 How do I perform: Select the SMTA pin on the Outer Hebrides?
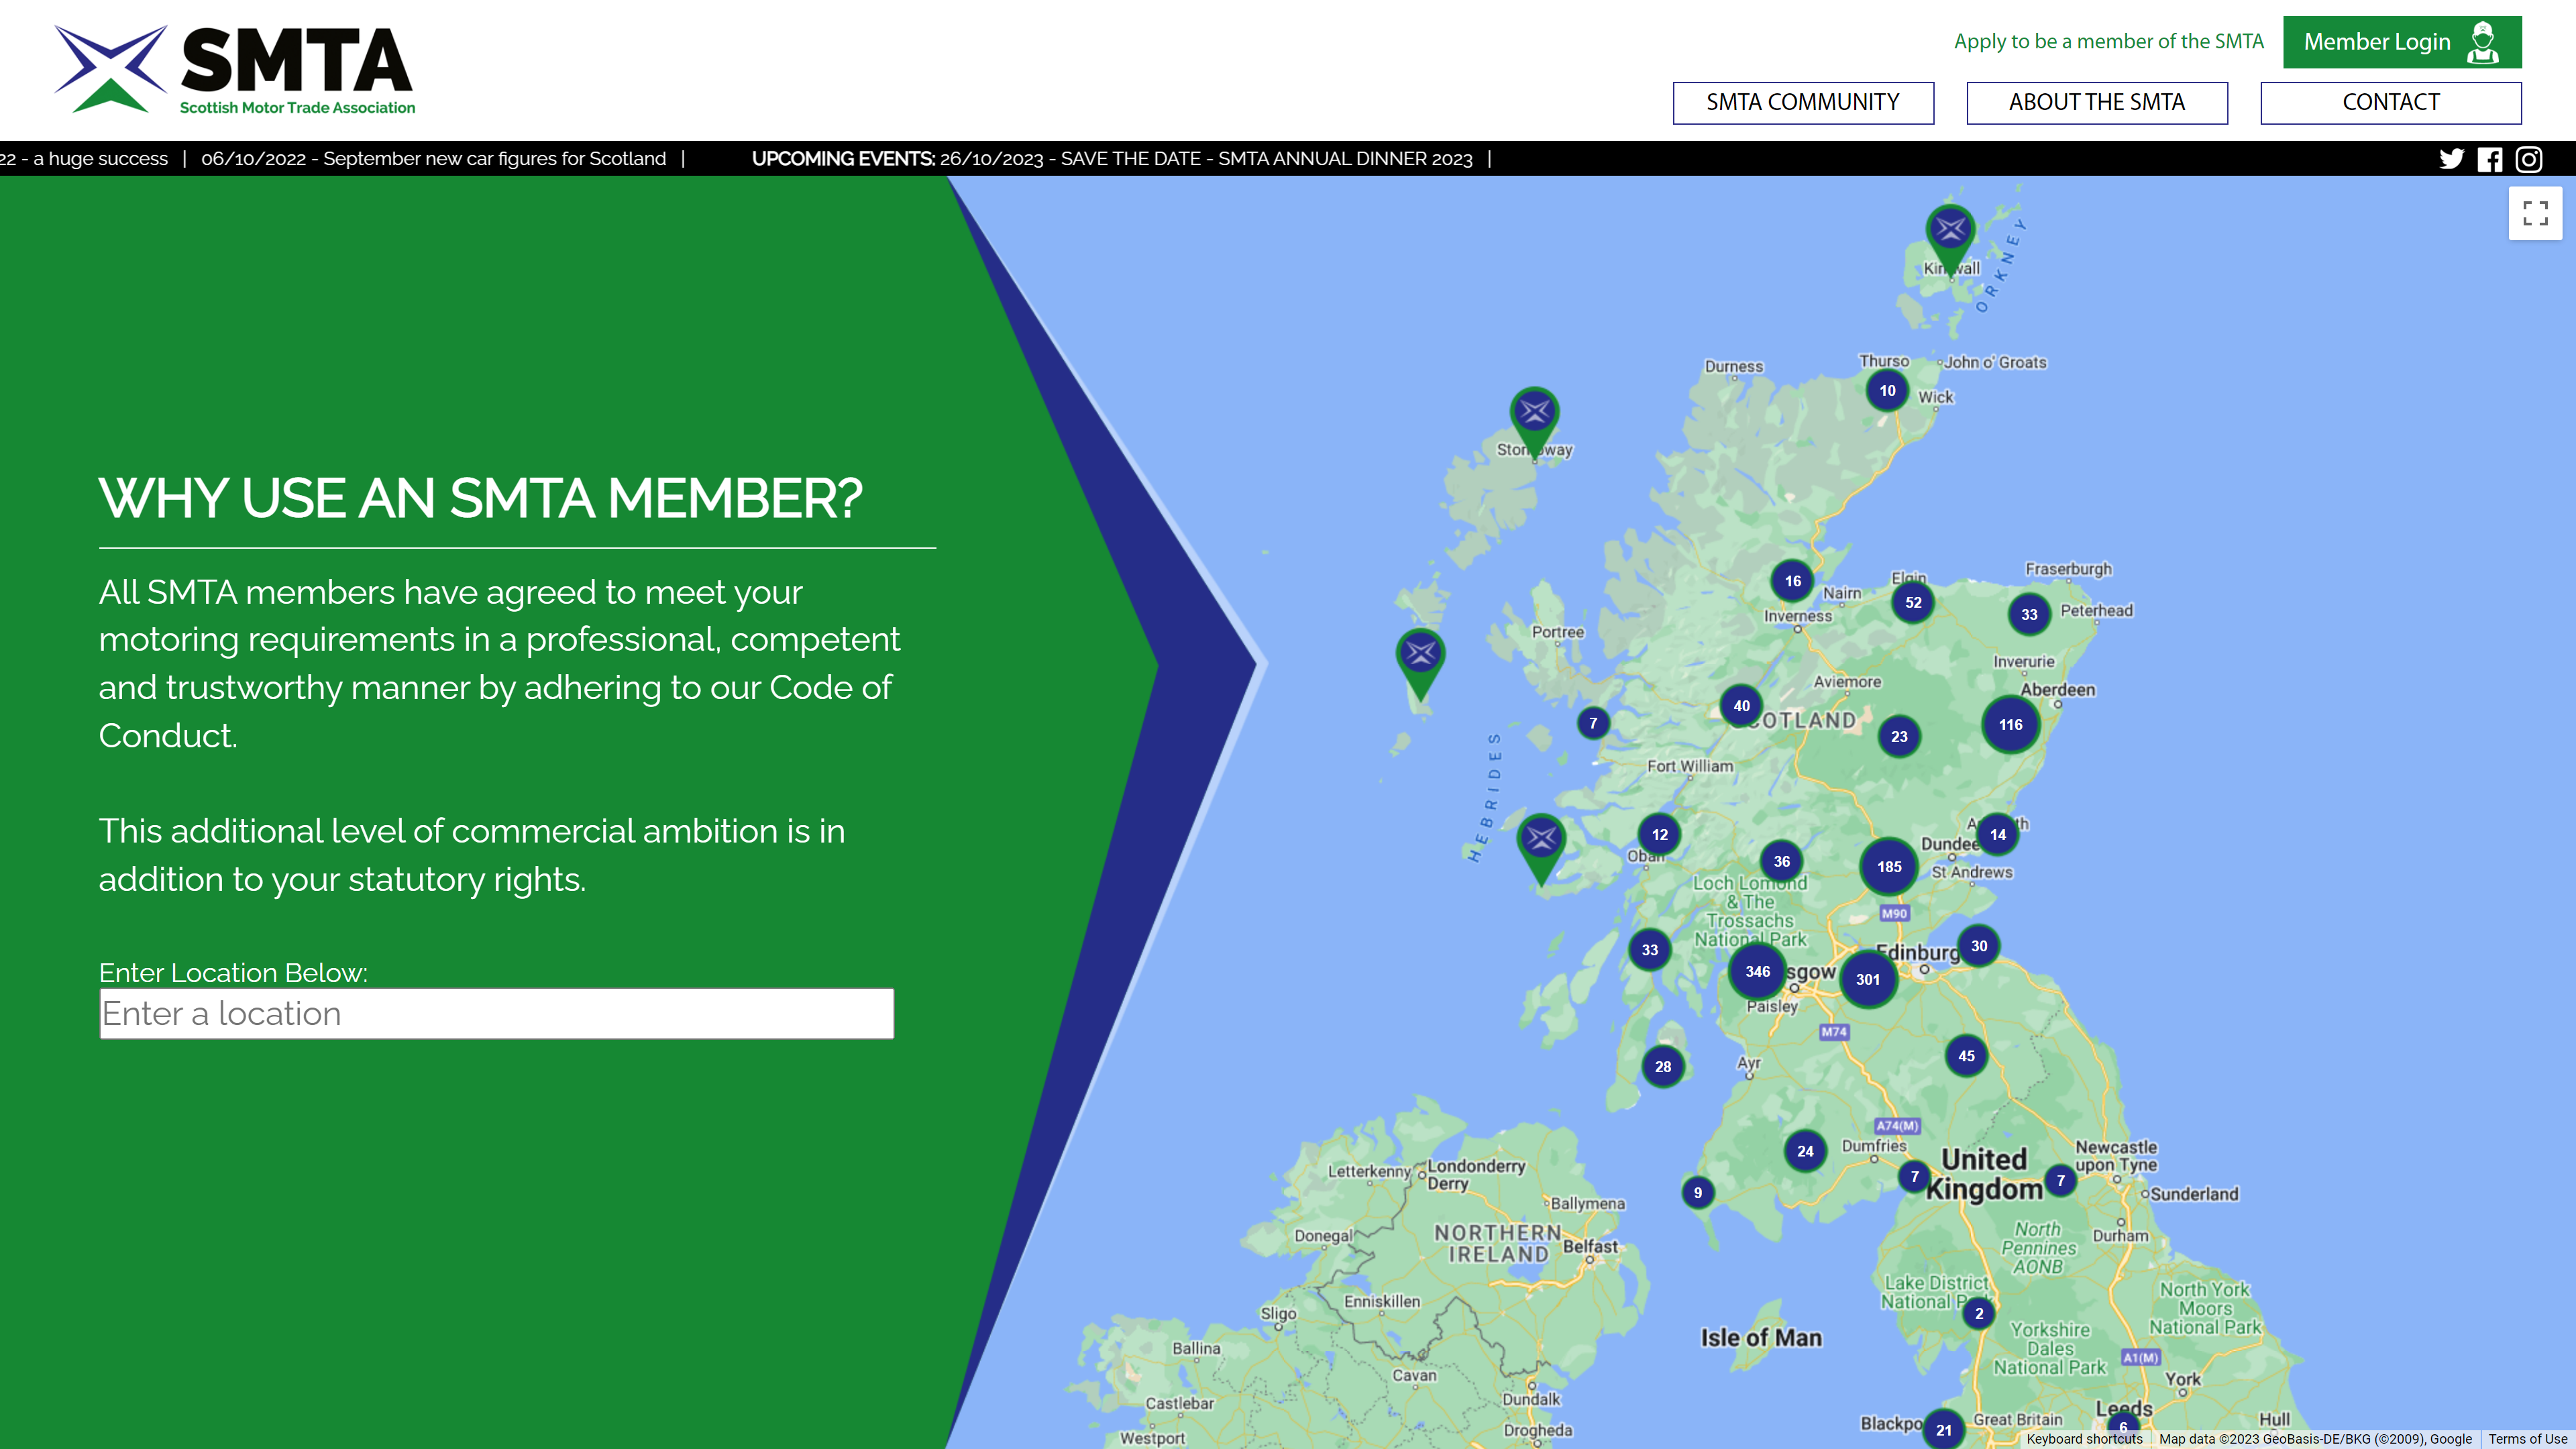pos(1420,664)
